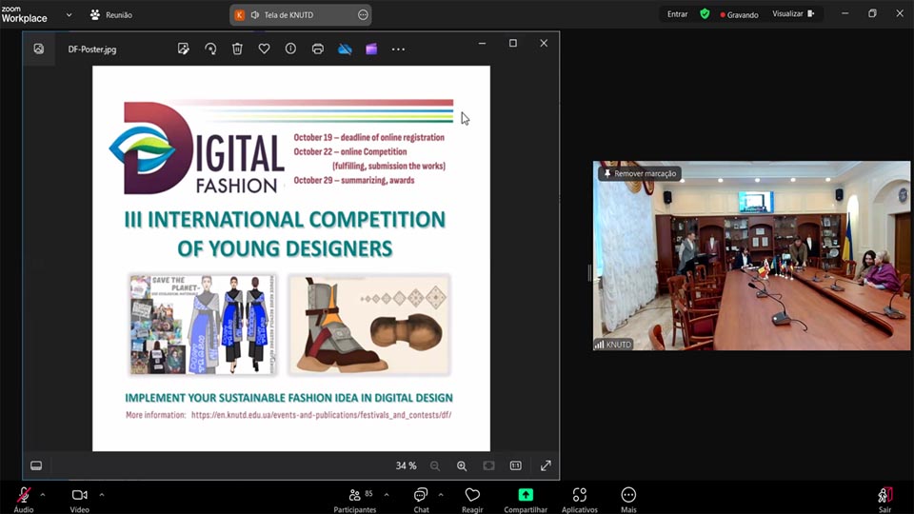Click the Gravando recording indicator
Screen dimensions: 914x514
[x=739, y=14]
